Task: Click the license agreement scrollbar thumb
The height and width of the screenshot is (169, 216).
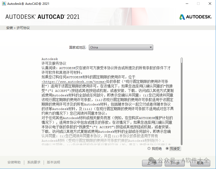Action: coord(182,61)
